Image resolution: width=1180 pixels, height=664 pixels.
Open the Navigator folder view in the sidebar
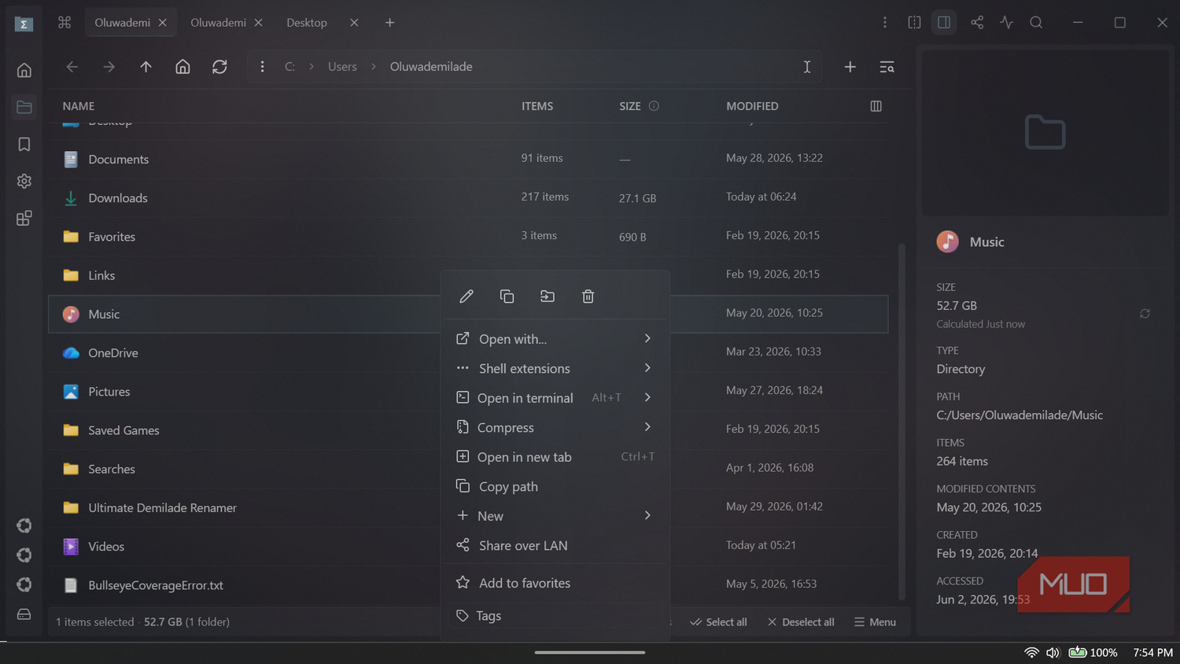click(x=24, y=107)
